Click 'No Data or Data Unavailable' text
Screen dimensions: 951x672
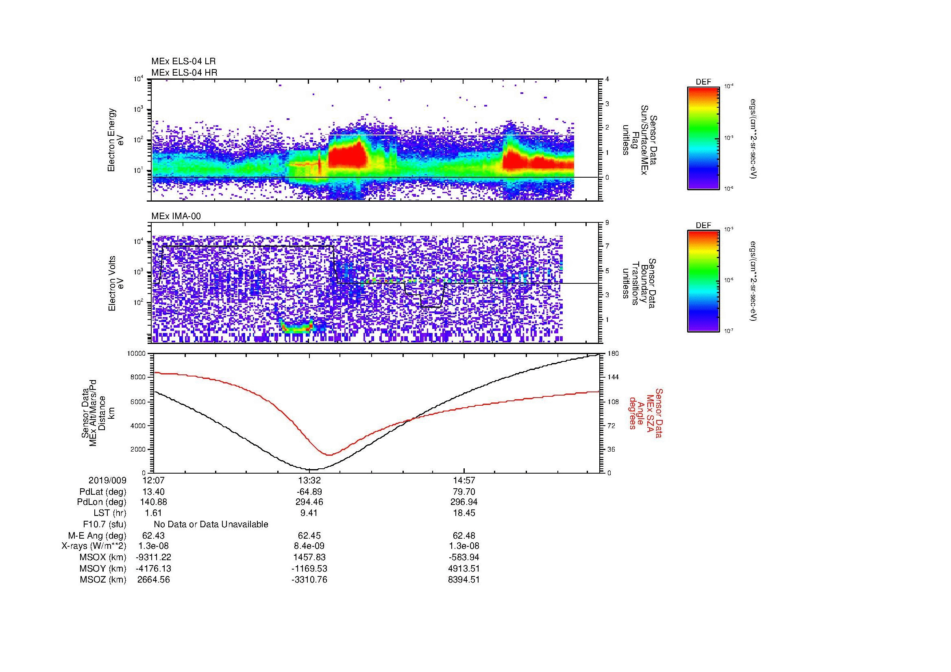click(x=211, y=524)
